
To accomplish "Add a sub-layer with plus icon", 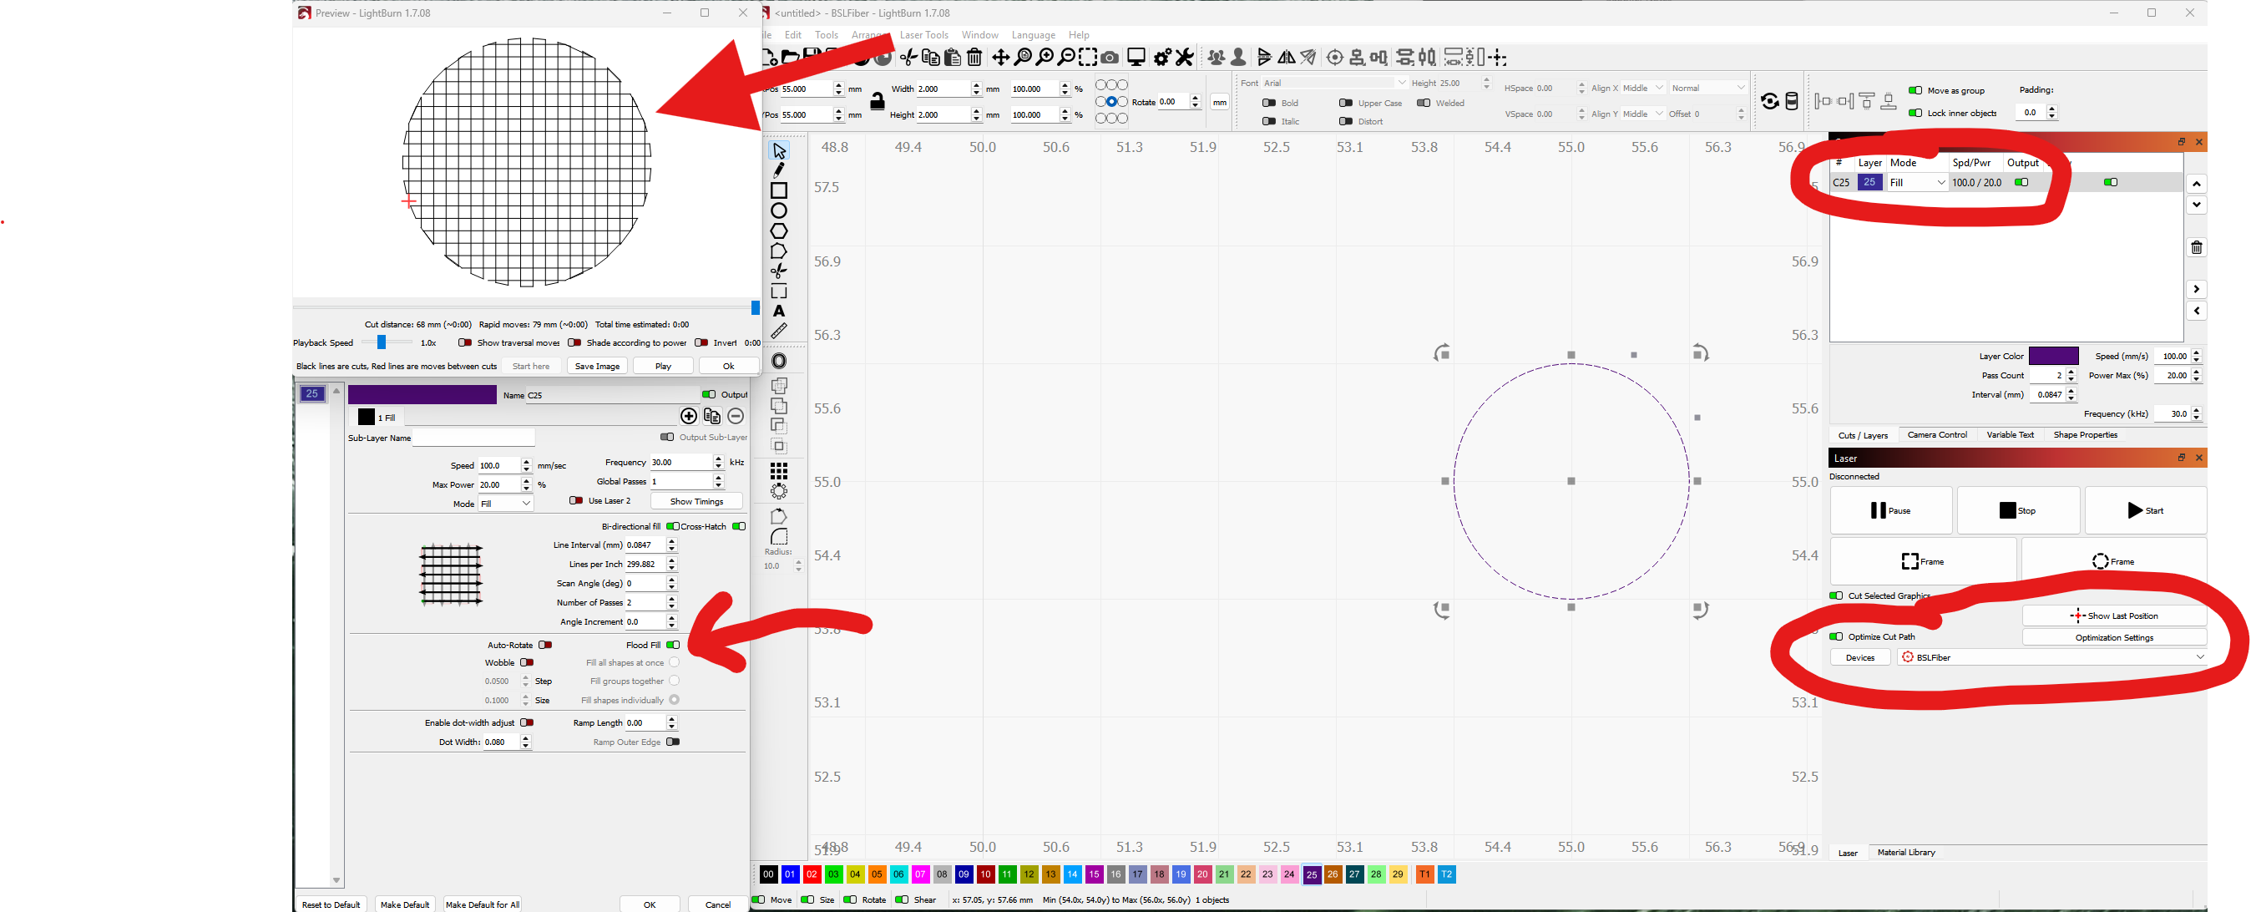I will [689, 416].
